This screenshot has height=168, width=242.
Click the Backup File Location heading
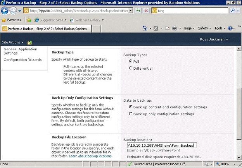[x=69, y=137]
